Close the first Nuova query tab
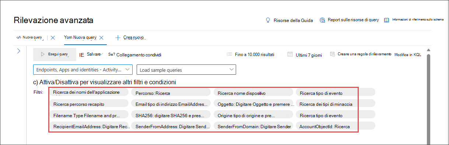449x145 pixels. pyautogui.click(x=53, y=37)
